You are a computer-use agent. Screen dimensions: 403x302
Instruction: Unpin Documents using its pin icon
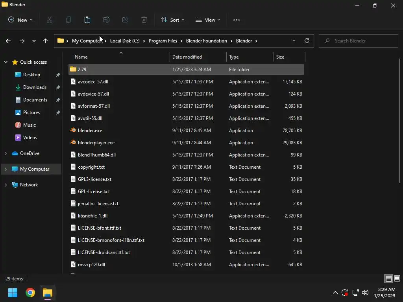click(58, 100)
